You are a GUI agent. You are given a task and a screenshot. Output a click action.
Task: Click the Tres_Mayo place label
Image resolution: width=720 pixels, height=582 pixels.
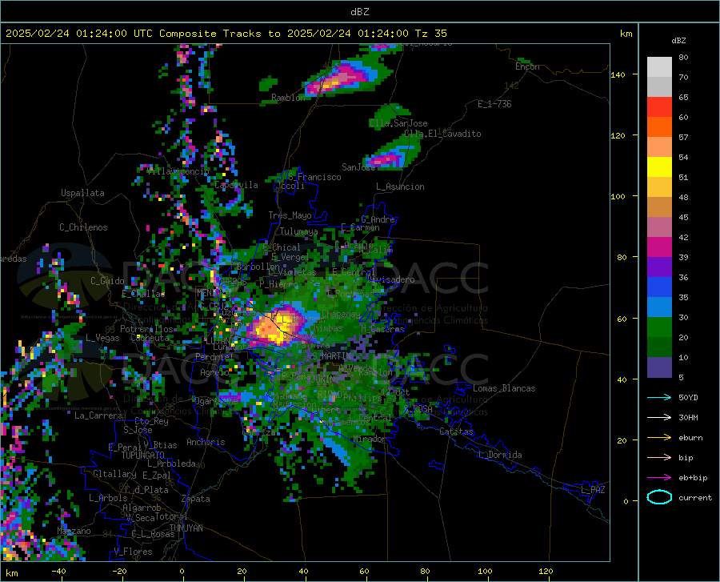pyautogui.click(x=290, y=215)
